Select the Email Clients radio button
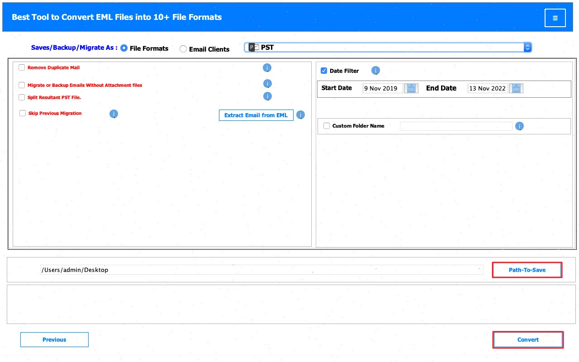579x362 pixels. (183, 49)
